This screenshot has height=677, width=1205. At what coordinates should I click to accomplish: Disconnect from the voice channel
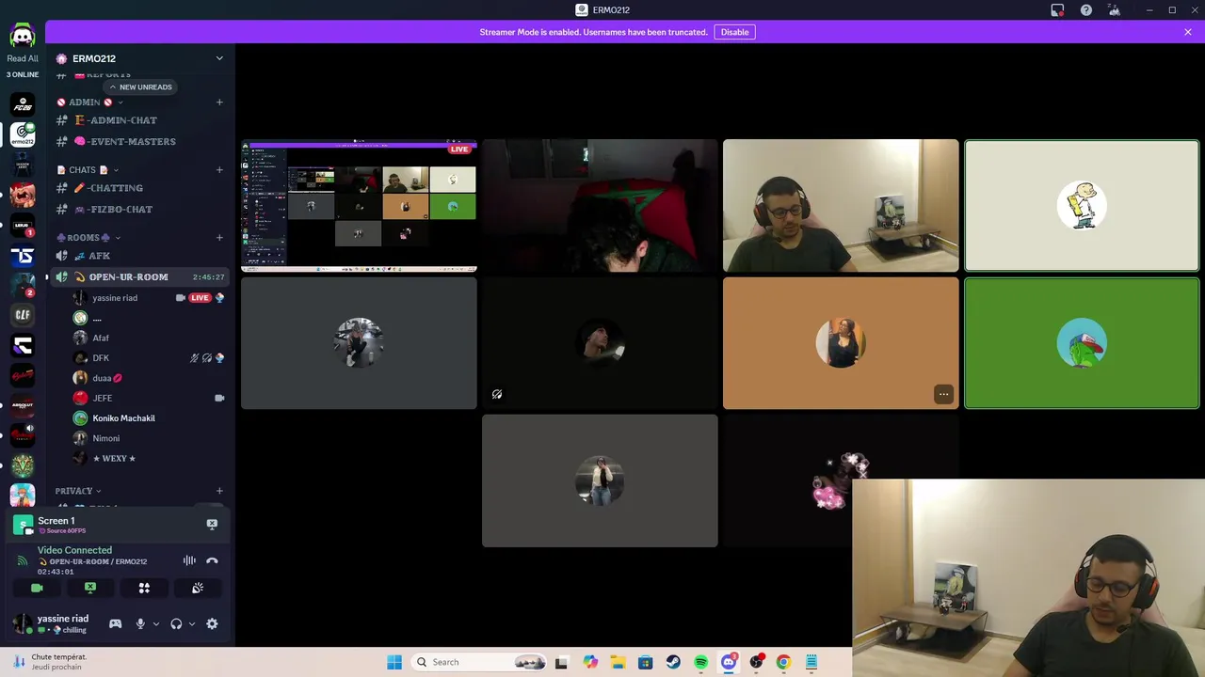[212, 560]
